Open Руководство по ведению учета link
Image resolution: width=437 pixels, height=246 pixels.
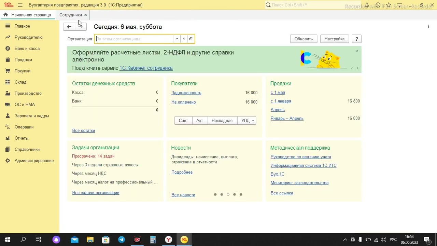(300, 157)
